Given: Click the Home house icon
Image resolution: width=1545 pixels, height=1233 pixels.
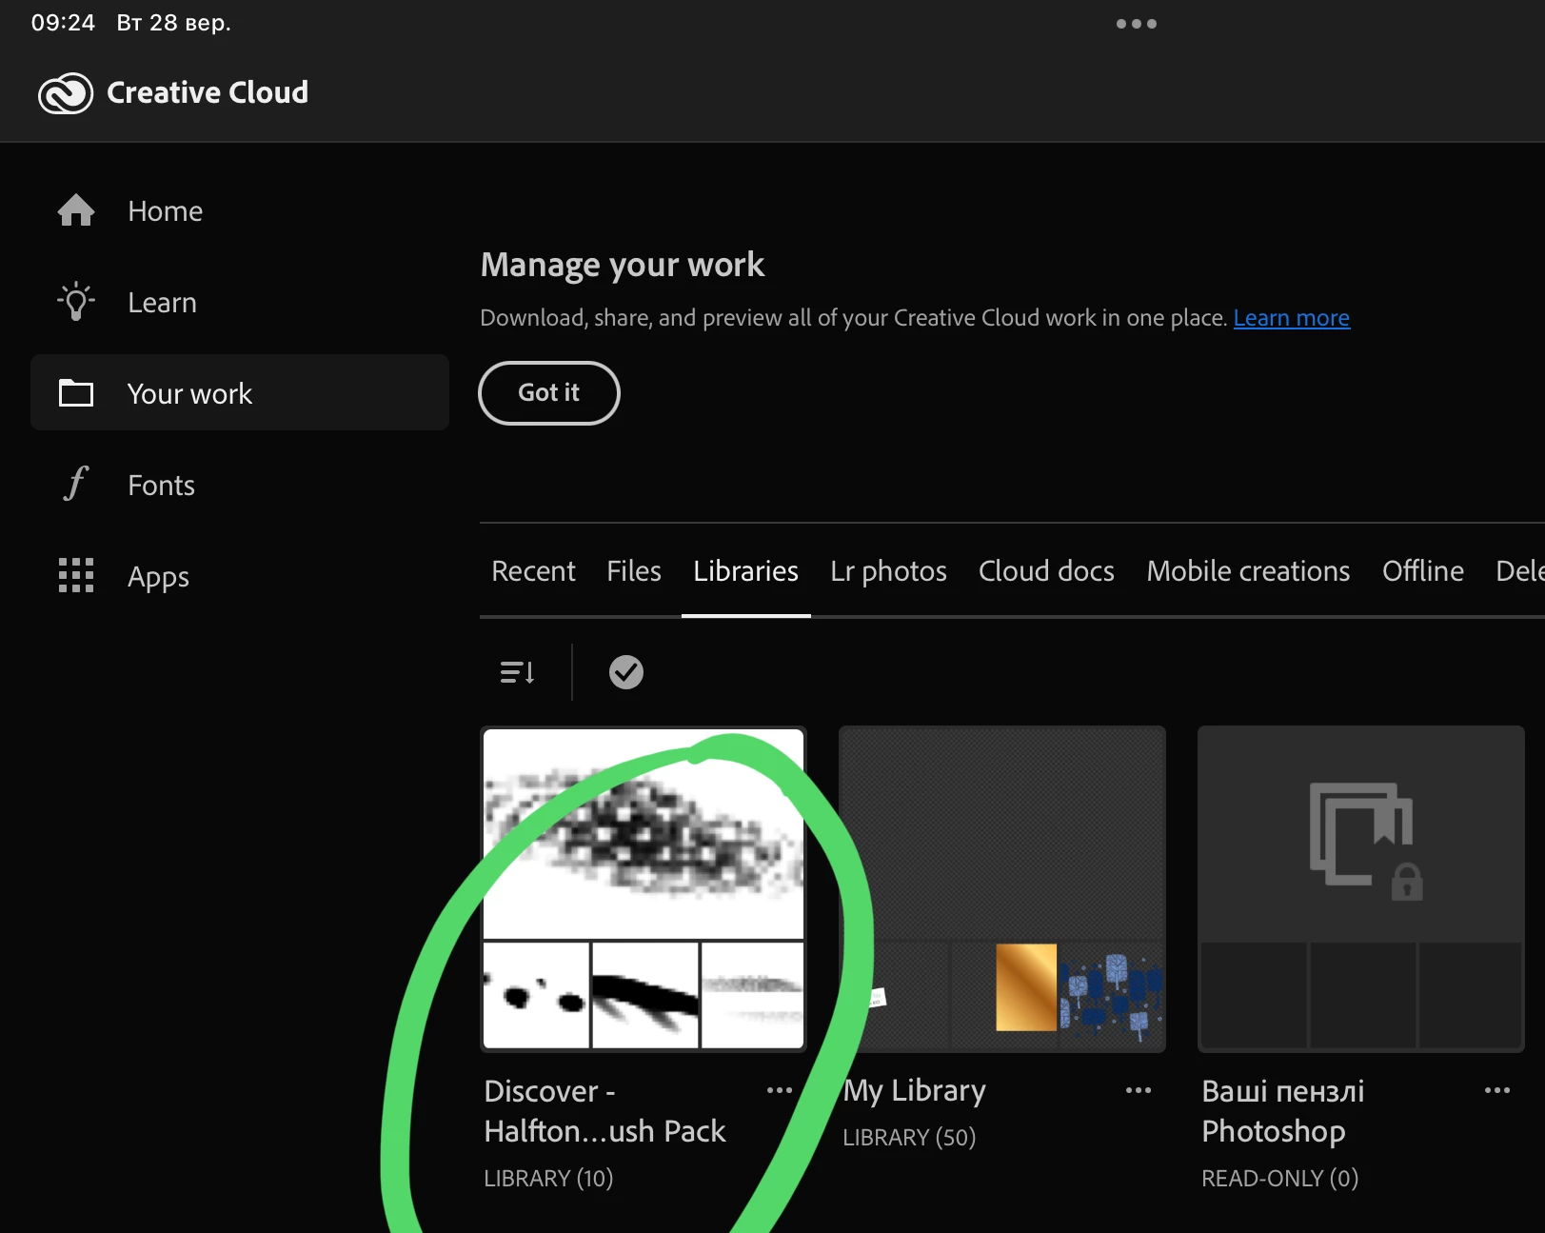Looking at the screenshot, I should (x=76, y=210).
